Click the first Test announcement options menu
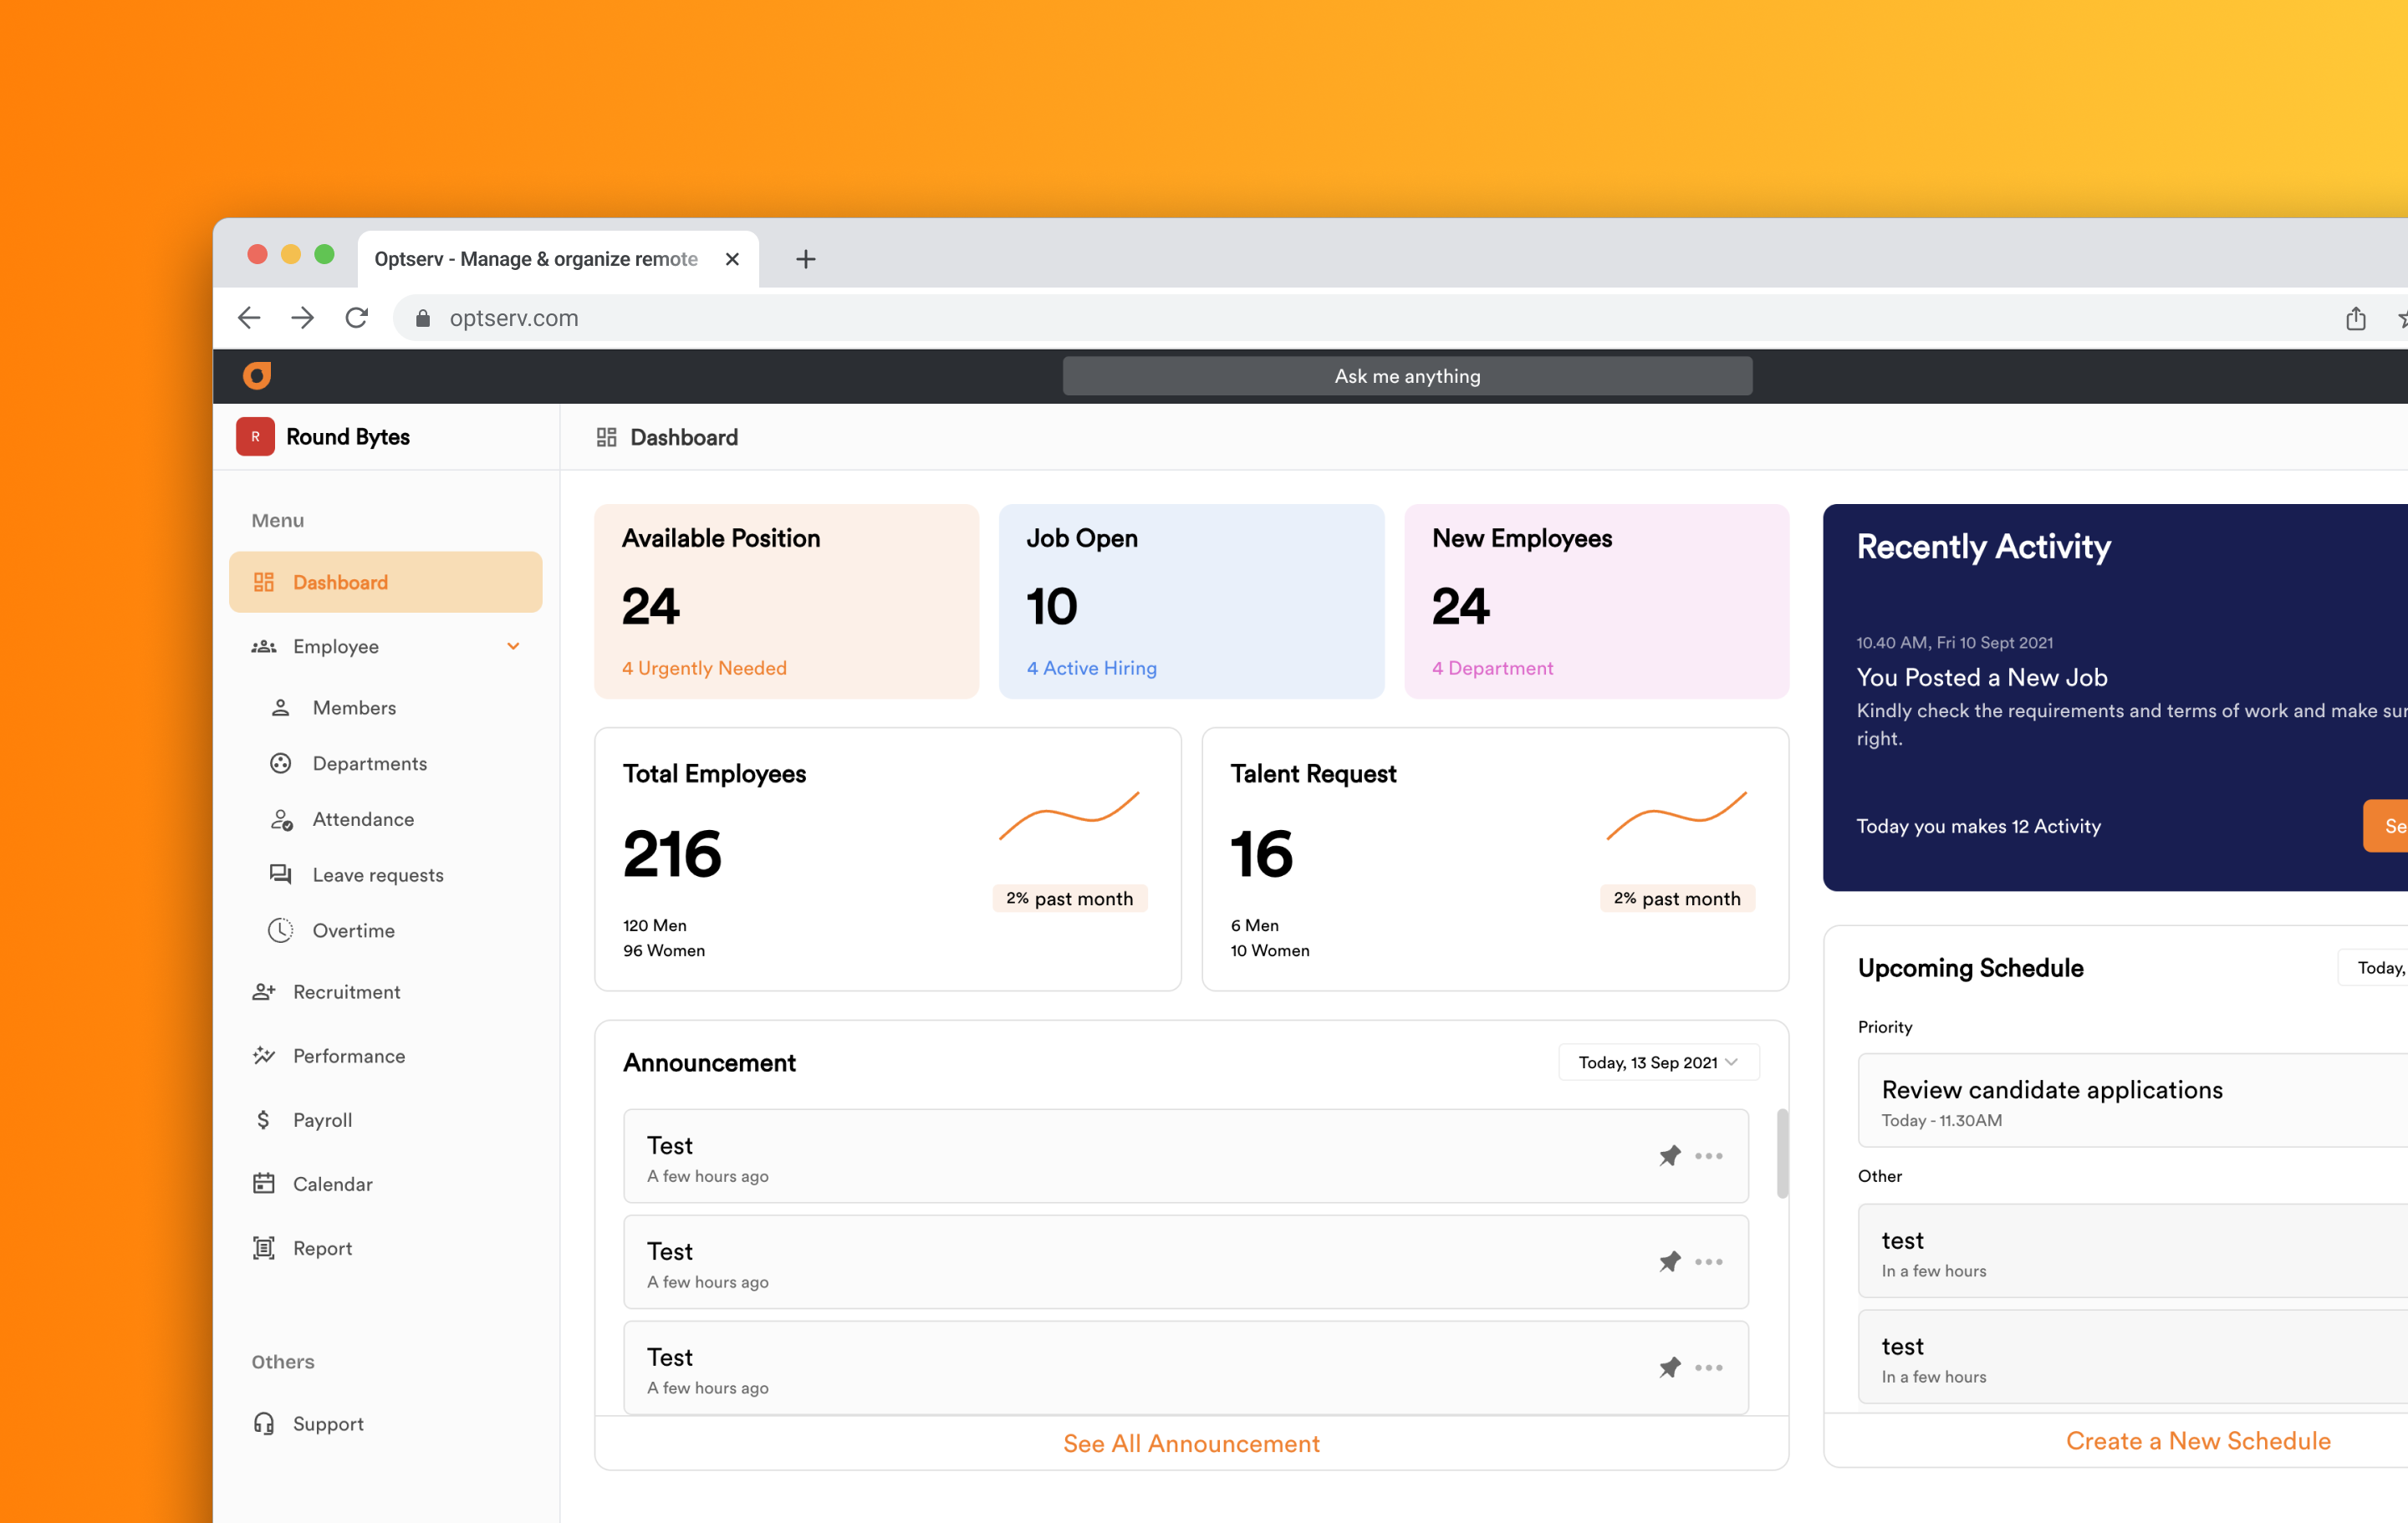Viewport: 2408px width, 1523px height. 1710,1153
